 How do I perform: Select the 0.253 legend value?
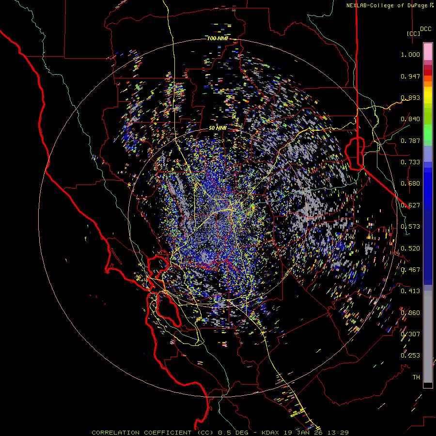click(410, 356)
